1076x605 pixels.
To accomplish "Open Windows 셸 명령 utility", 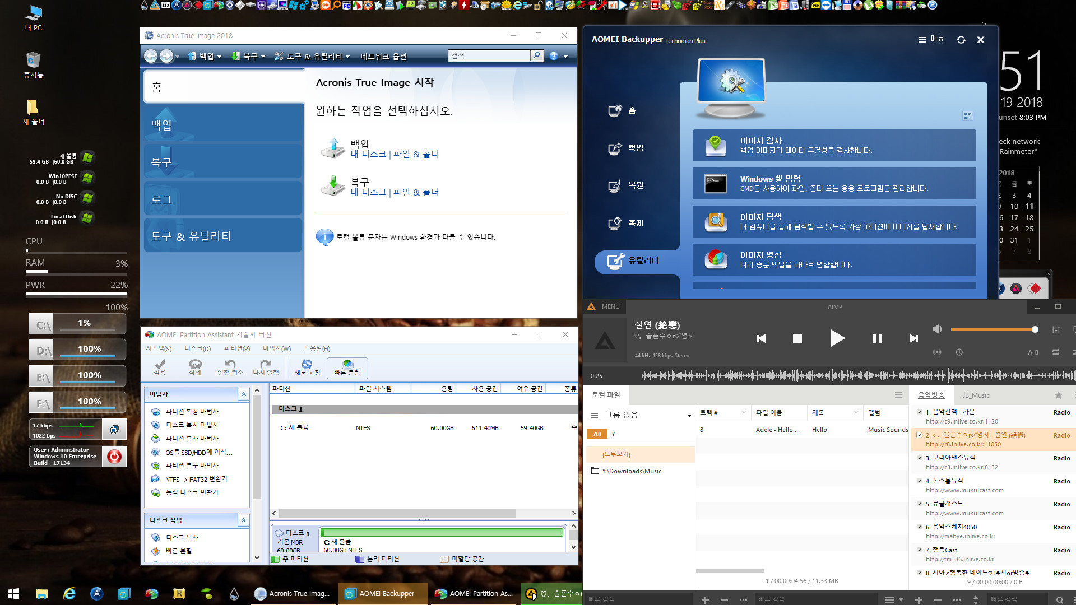I will [x=834, y=183].
